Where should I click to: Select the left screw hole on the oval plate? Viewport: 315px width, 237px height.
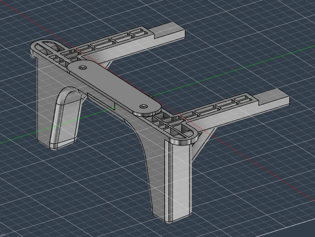[82, 68]
